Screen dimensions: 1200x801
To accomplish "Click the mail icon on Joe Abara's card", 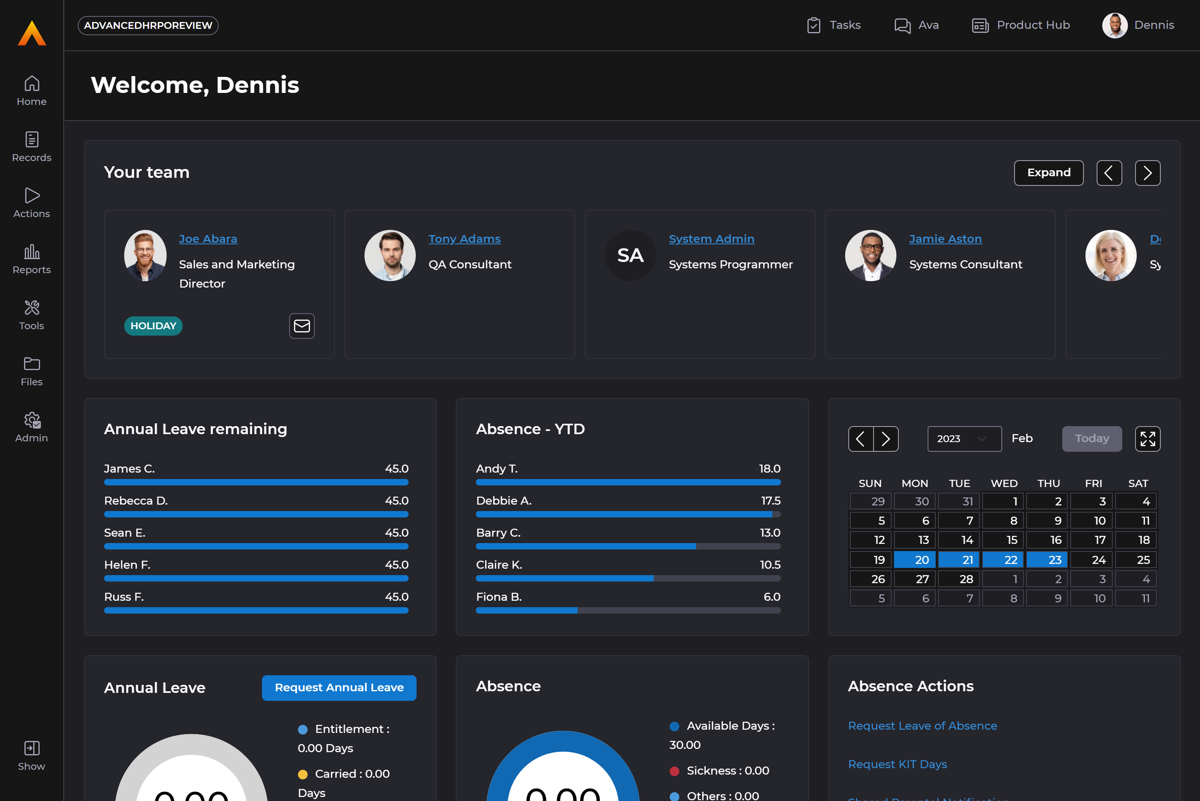I will [302, 326].
